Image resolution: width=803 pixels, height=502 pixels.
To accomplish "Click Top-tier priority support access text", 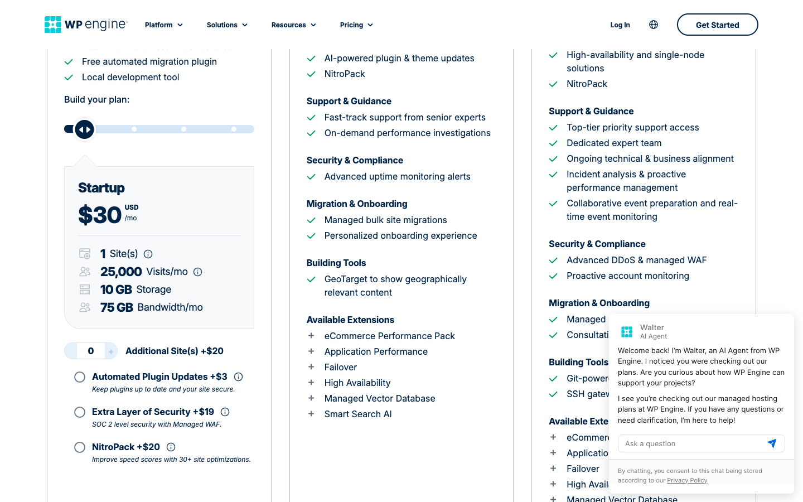I will pos(633,127).
